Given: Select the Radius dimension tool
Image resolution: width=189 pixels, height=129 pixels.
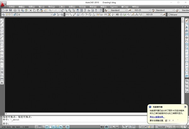Looking at the screenshot, I should click(x=83, y=14).
